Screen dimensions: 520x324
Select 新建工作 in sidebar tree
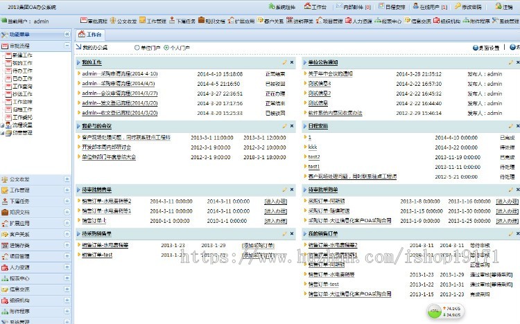point(22,55)
